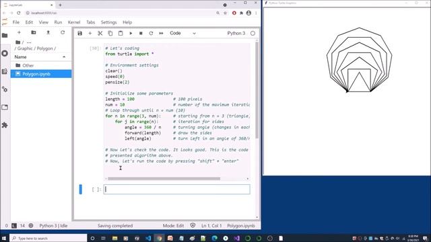Open the open tabs sidebar panel
431x242 pixels.
click(x=5, y=107)
